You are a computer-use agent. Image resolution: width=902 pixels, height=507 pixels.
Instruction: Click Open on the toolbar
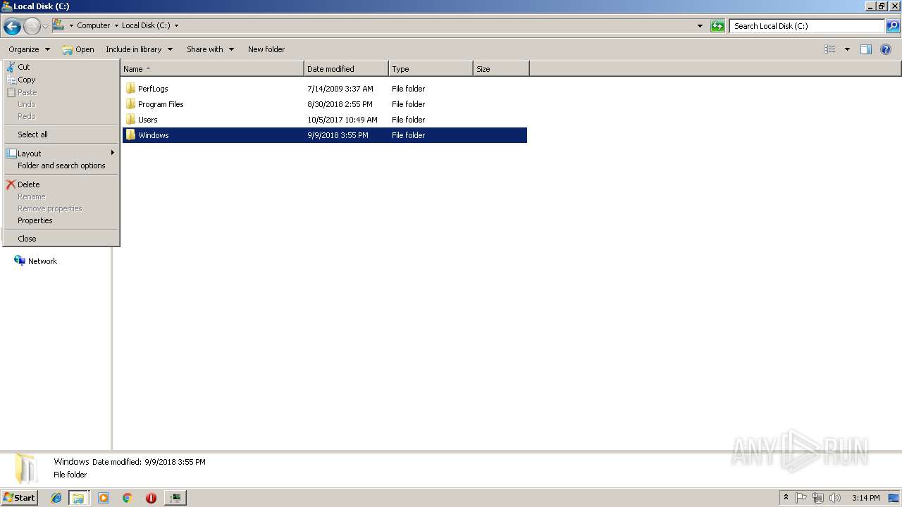(x=78, y=49)
